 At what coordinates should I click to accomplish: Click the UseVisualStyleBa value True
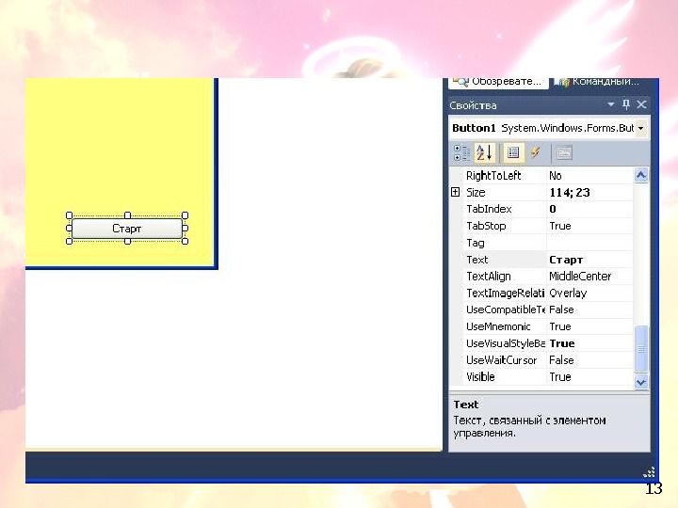[562, 343]
